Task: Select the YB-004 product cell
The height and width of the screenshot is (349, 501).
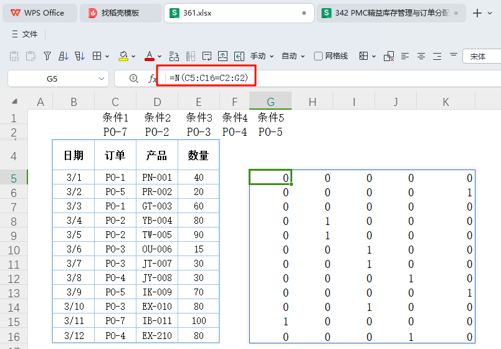Action: coord(157,220)
